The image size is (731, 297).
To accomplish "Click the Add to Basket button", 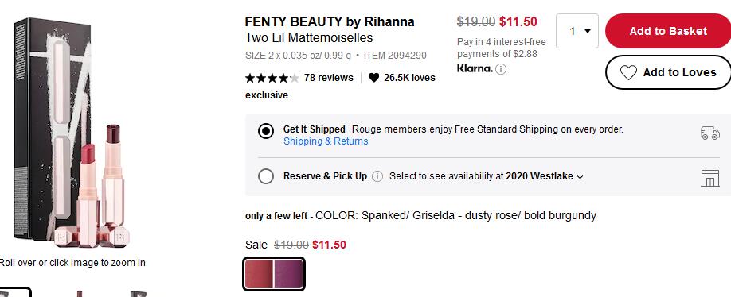I will tap(668, 31).
